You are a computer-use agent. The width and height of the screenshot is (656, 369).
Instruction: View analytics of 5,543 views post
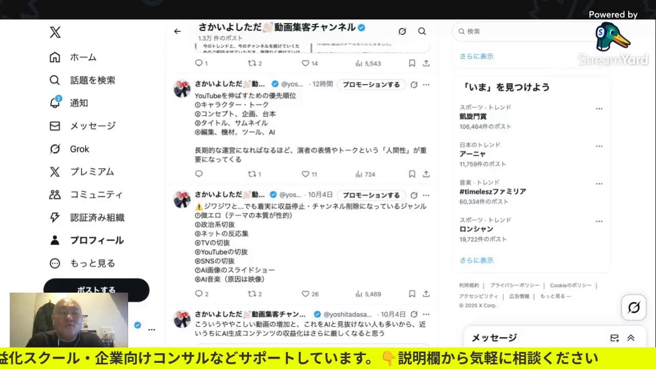(368, 64)
